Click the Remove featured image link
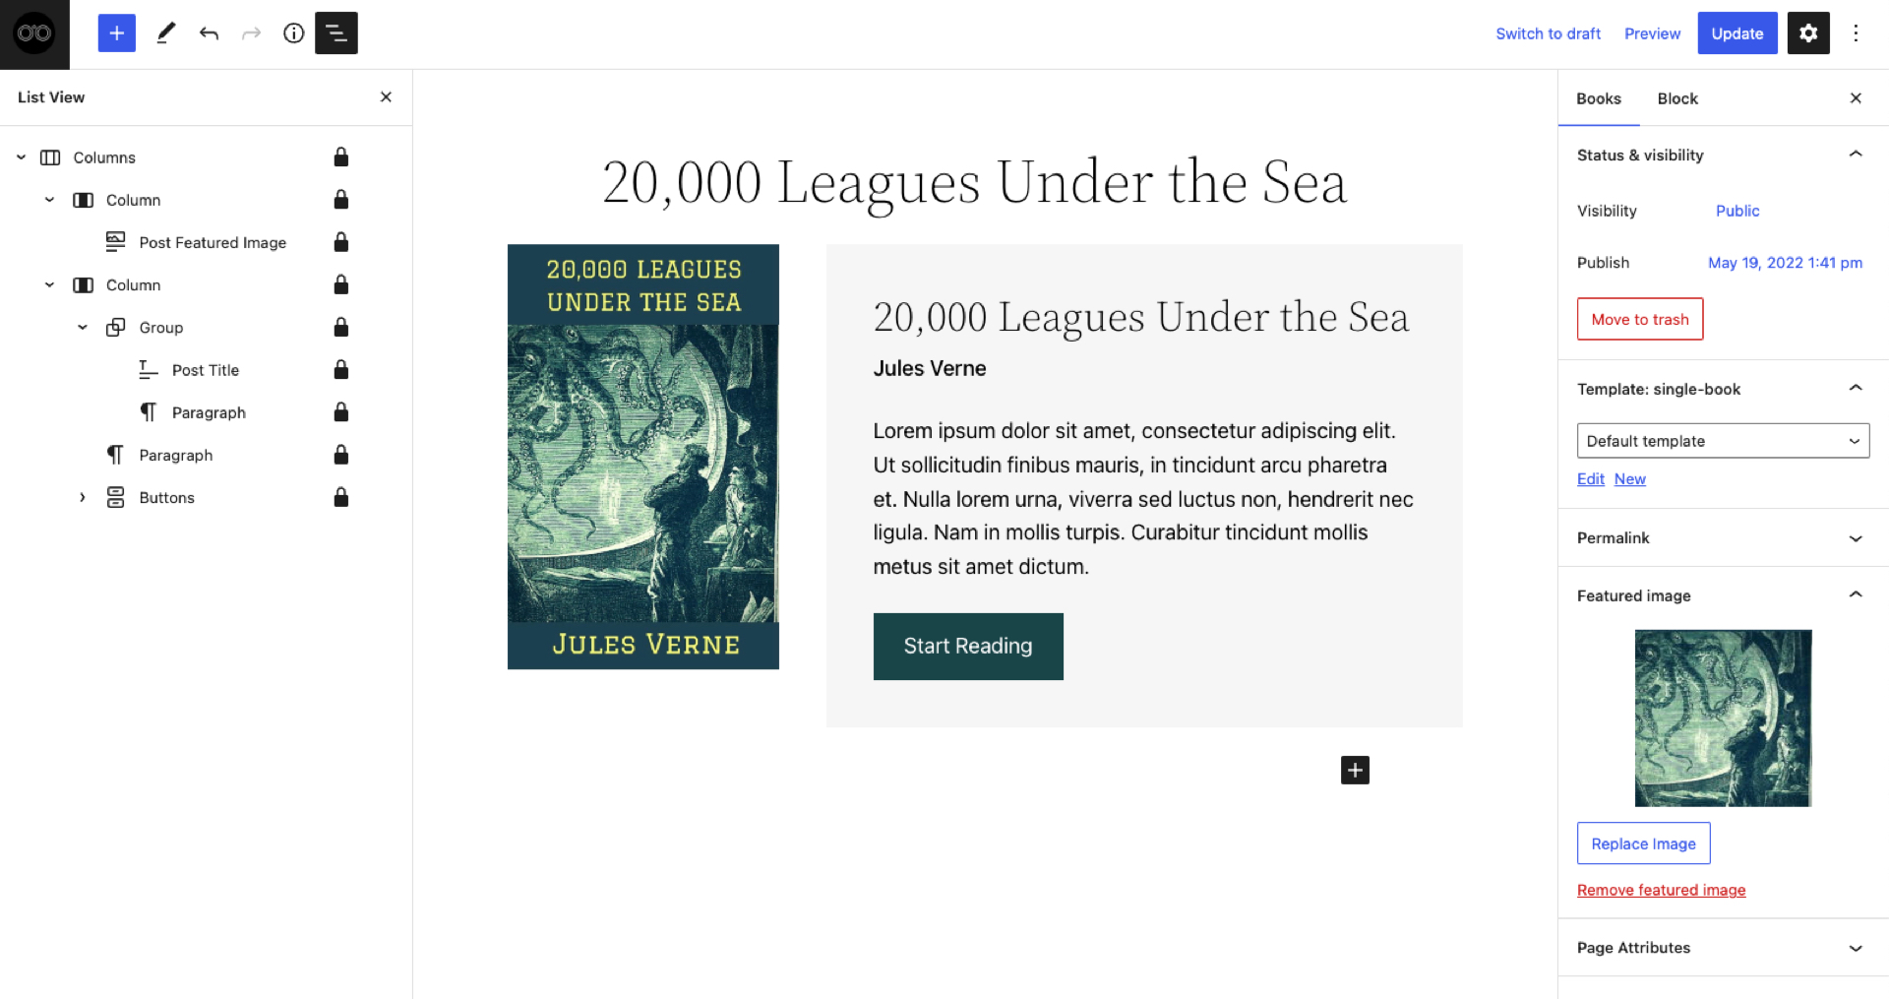 pyautogui.click(x=1661, y=890)
